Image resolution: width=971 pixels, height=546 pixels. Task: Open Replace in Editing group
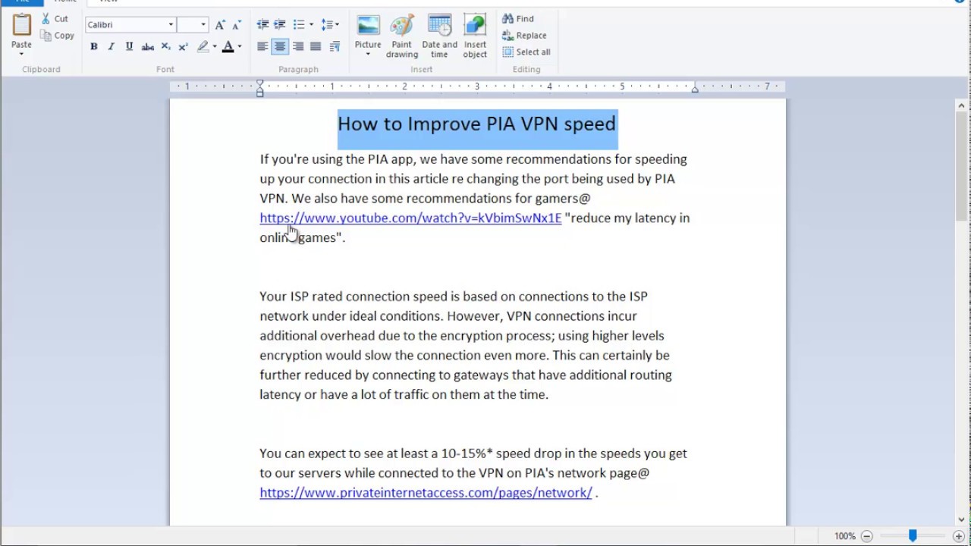pyautogui.click(x=524, y=36)
